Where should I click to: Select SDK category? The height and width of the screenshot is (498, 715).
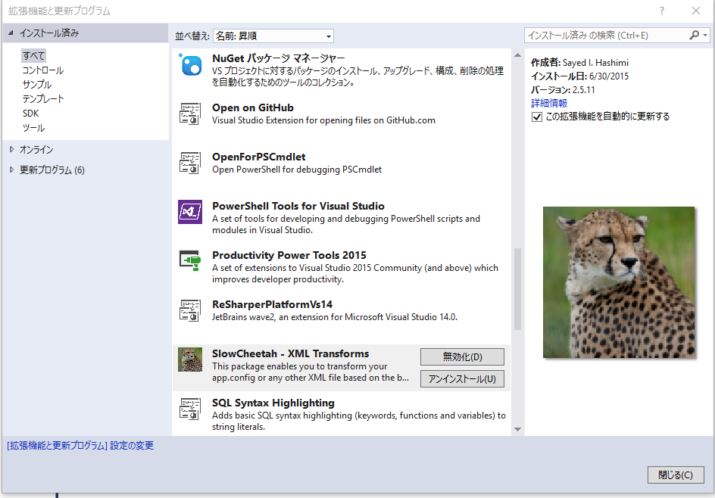[30, 113]
